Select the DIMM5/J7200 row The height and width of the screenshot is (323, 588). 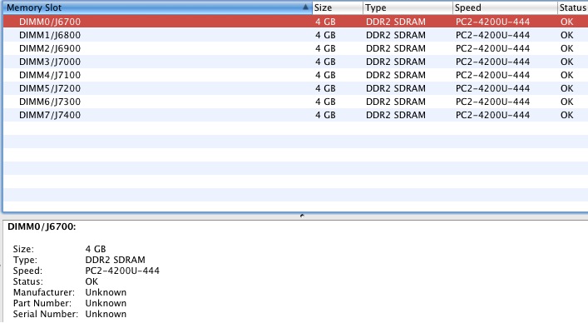point(295,88)
